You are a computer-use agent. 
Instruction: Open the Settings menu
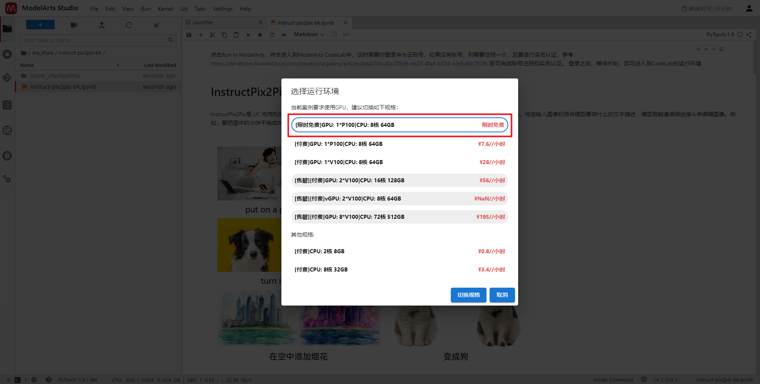click(x=222, y=9)
